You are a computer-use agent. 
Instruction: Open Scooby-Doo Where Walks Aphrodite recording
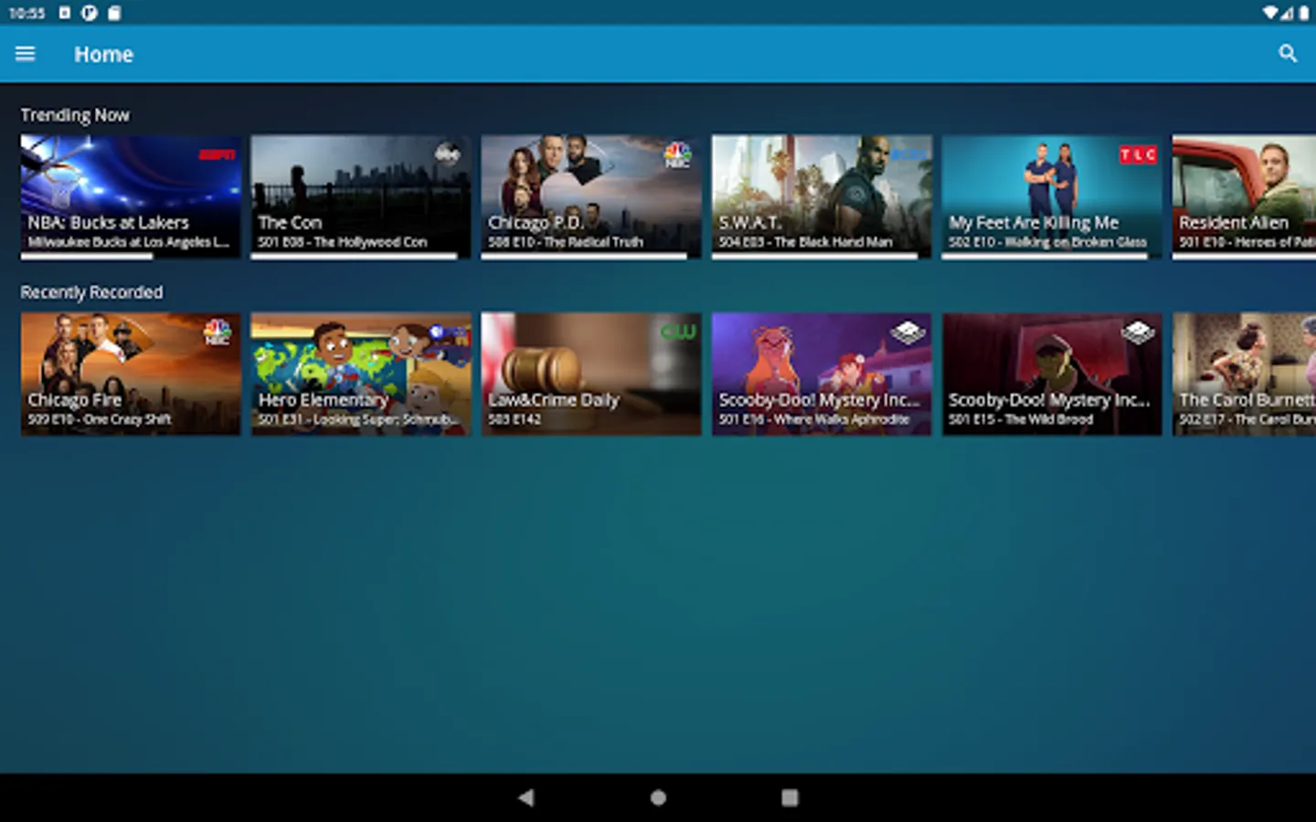(x=822, y=374)
